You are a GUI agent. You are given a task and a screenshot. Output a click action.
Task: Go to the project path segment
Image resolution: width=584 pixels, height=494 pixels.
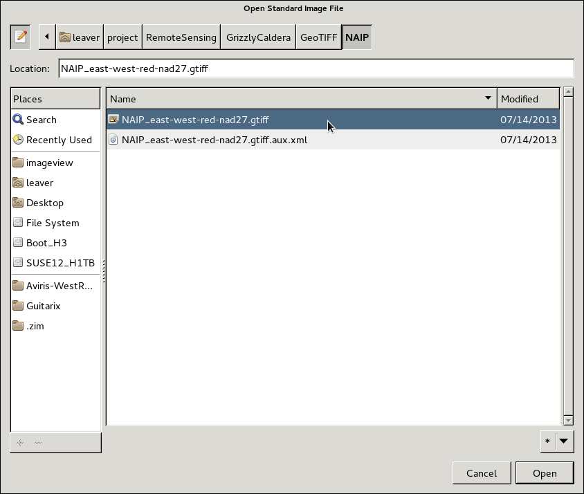click(x=123, y=37)
